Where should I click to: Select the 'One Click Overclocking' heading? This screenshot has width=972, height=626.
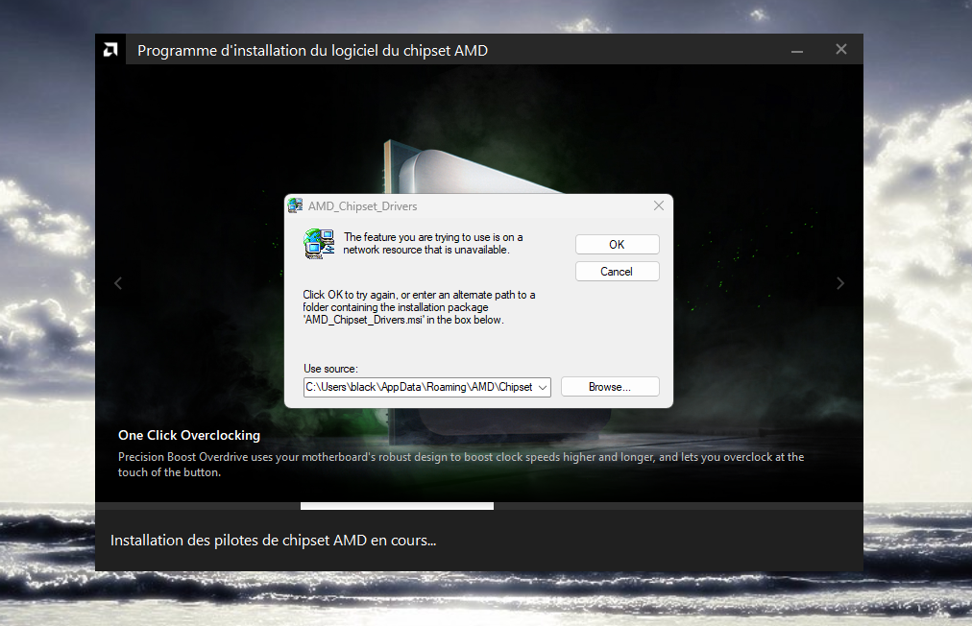(189, 435)
